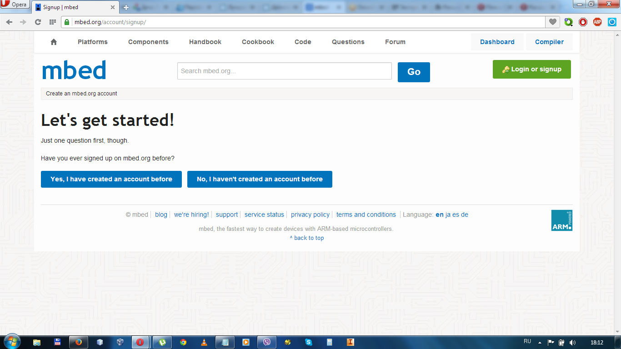The width and height of the screenshot is (621, 349).
Task: Open the red stop-hand extension icon
Action: (583, 22)
